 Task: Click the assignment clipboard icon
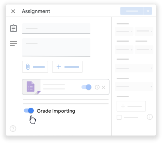click(x=13, y=28)
